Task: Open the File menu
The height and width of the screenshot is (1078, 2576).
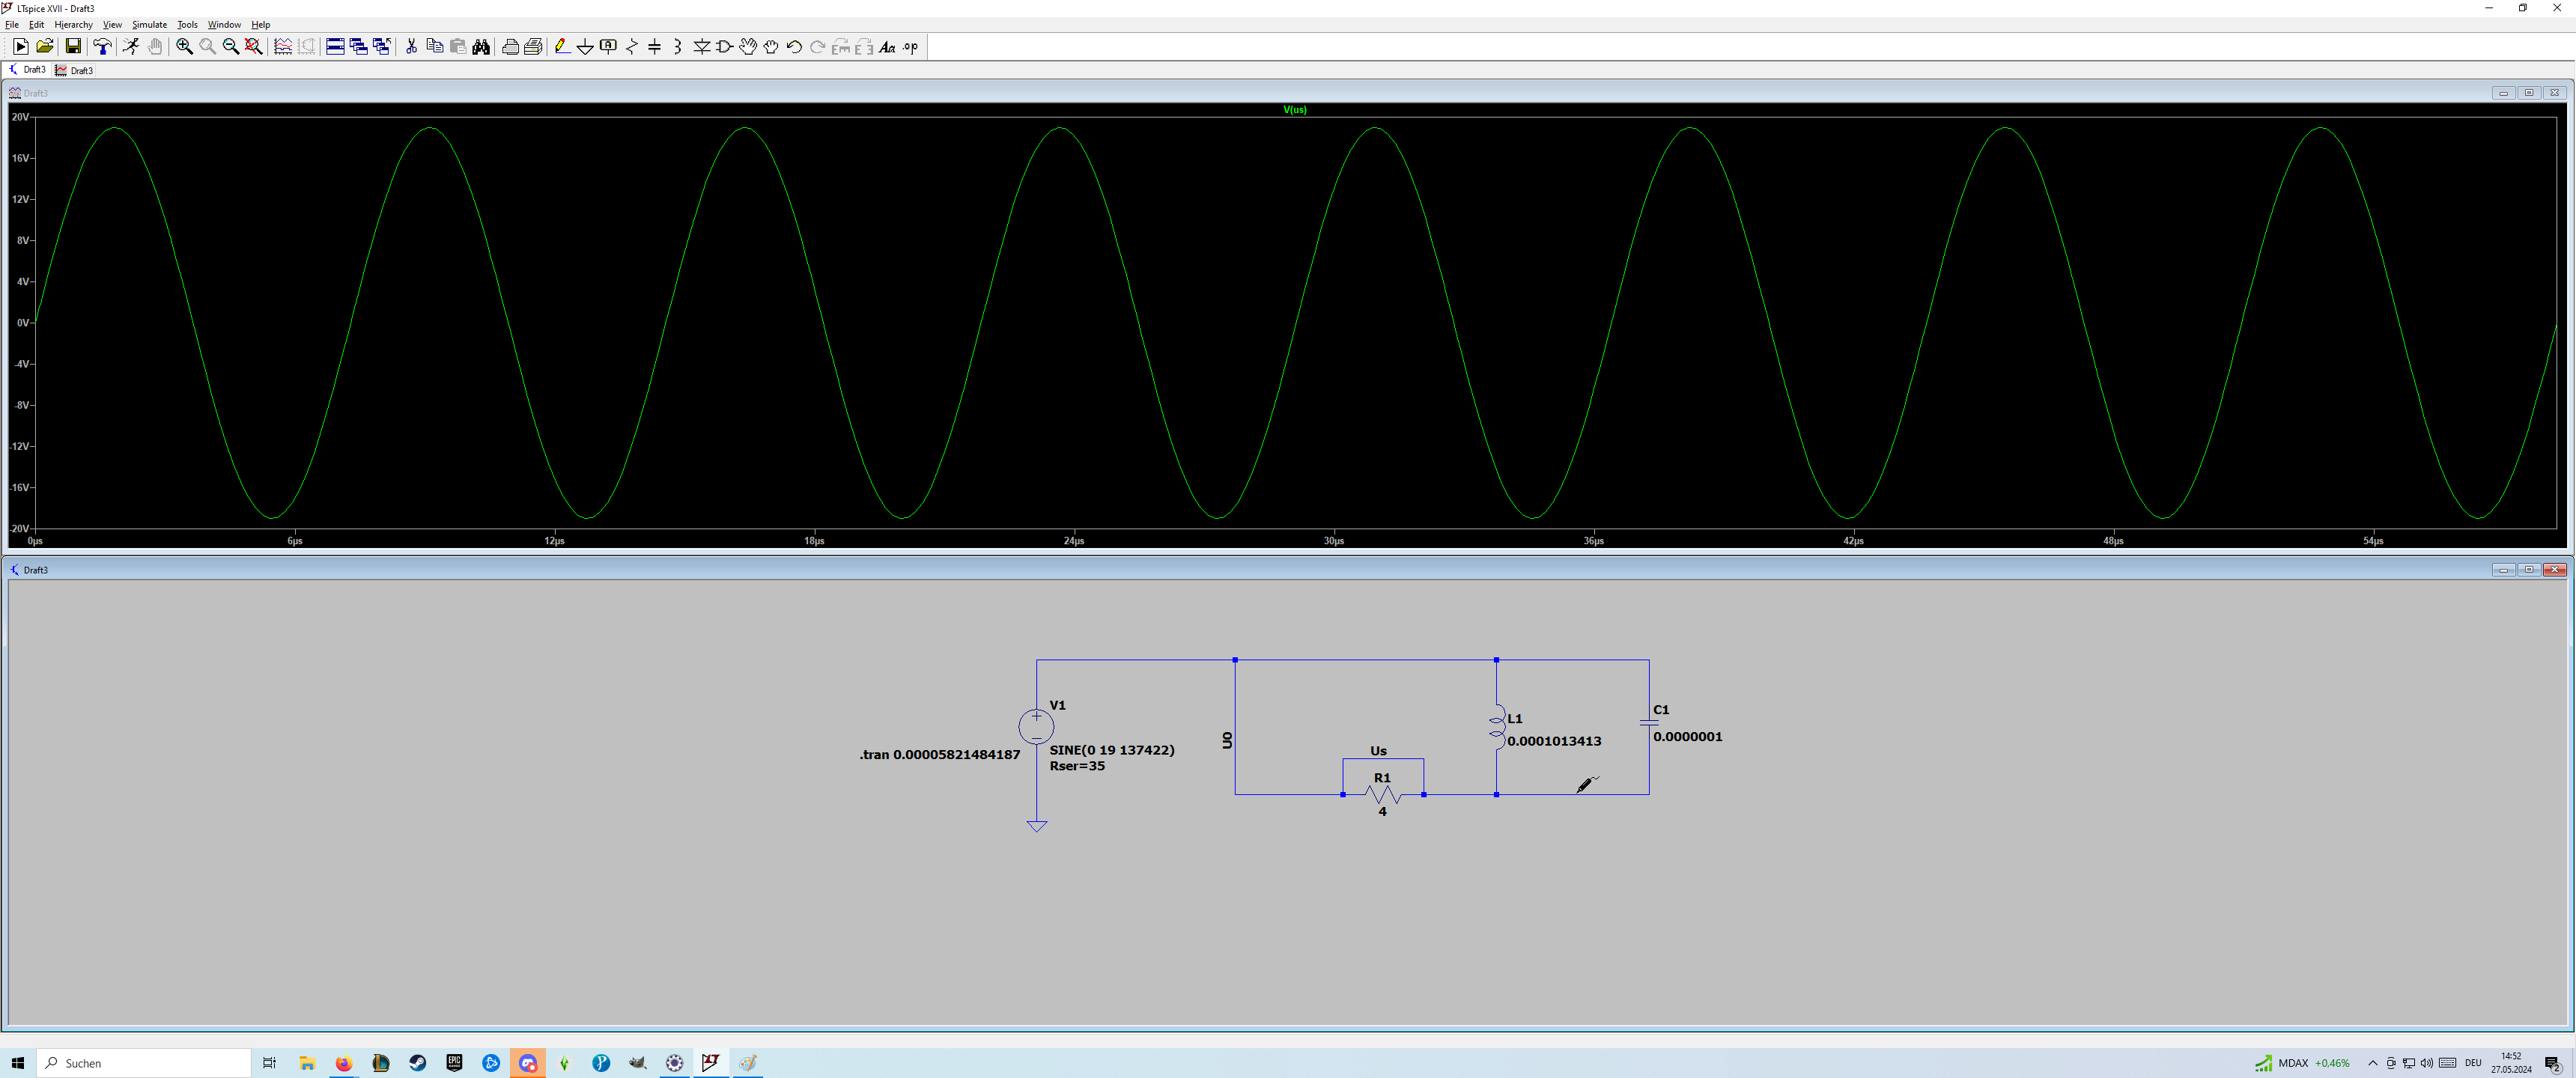Action: (x=12, y=25)
